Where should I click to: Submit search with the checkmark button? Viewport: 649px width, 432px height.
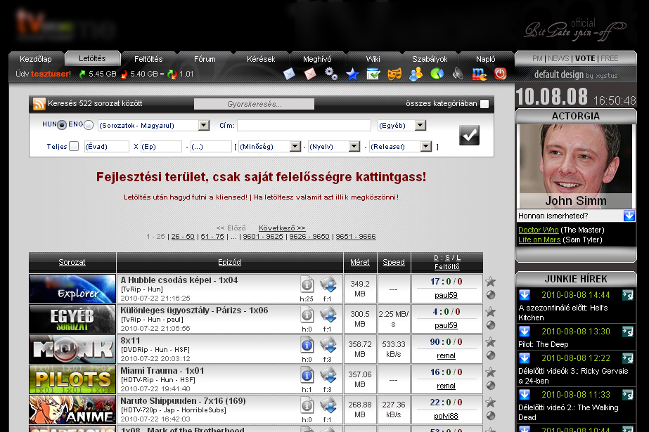click(x=469, y=135)
